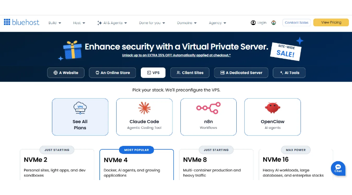The image size is (352, 195).
Task: Select the AI Tools tab
Action: (x=289, y=73)
